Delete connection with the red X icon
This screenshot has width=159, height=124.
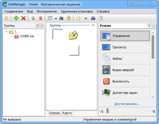(23, 18)
